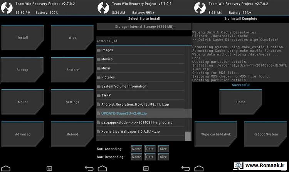Sort ascending by Size

[x=163, y=149]
